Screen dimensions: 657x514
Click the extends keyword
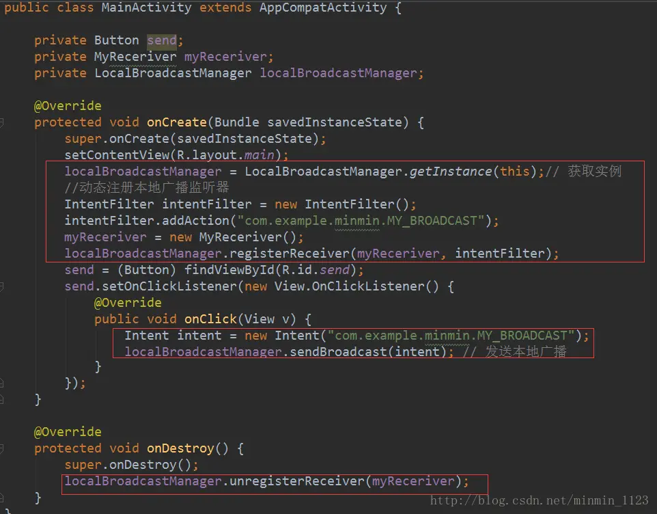[225, 8]
